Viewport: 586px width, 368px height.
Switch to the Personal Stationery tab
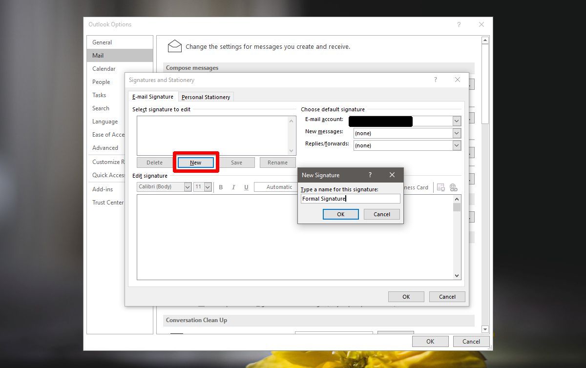pyautogui.click(x=206, y=97)
